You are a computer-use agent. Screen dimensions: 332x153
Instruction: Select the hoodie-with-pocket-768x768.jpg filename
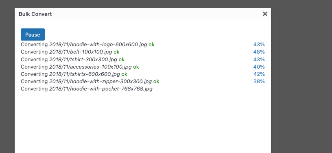tap(101, 88)
